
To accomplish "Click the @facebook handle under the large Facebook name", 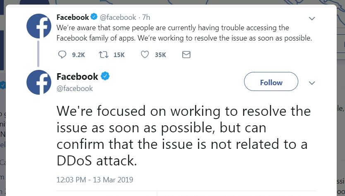I will (74, 88).
